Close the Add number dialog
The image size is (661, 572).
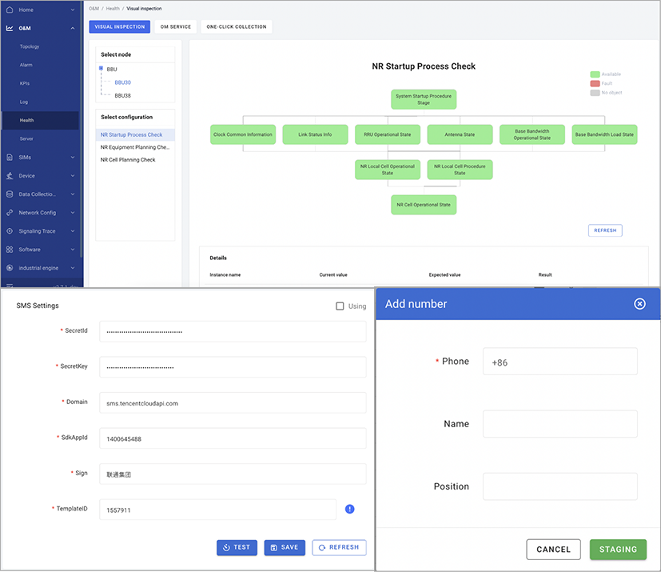[639, 304]
